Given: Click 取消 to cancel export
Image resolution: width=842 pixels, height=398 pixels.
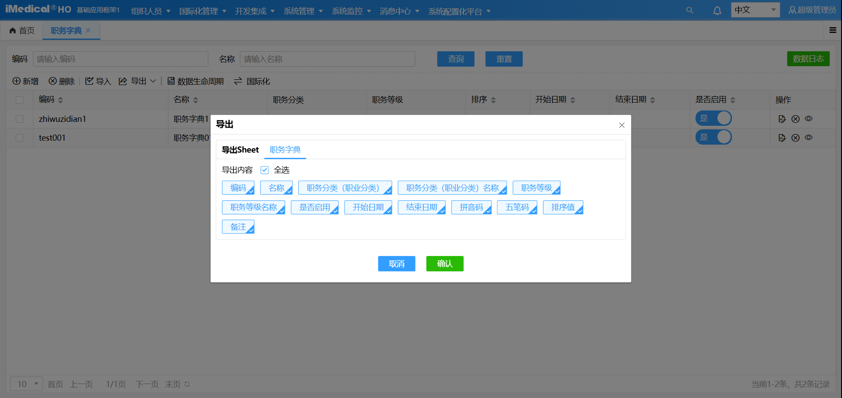Looking at the screenshot, I should [x=396, y=263].
